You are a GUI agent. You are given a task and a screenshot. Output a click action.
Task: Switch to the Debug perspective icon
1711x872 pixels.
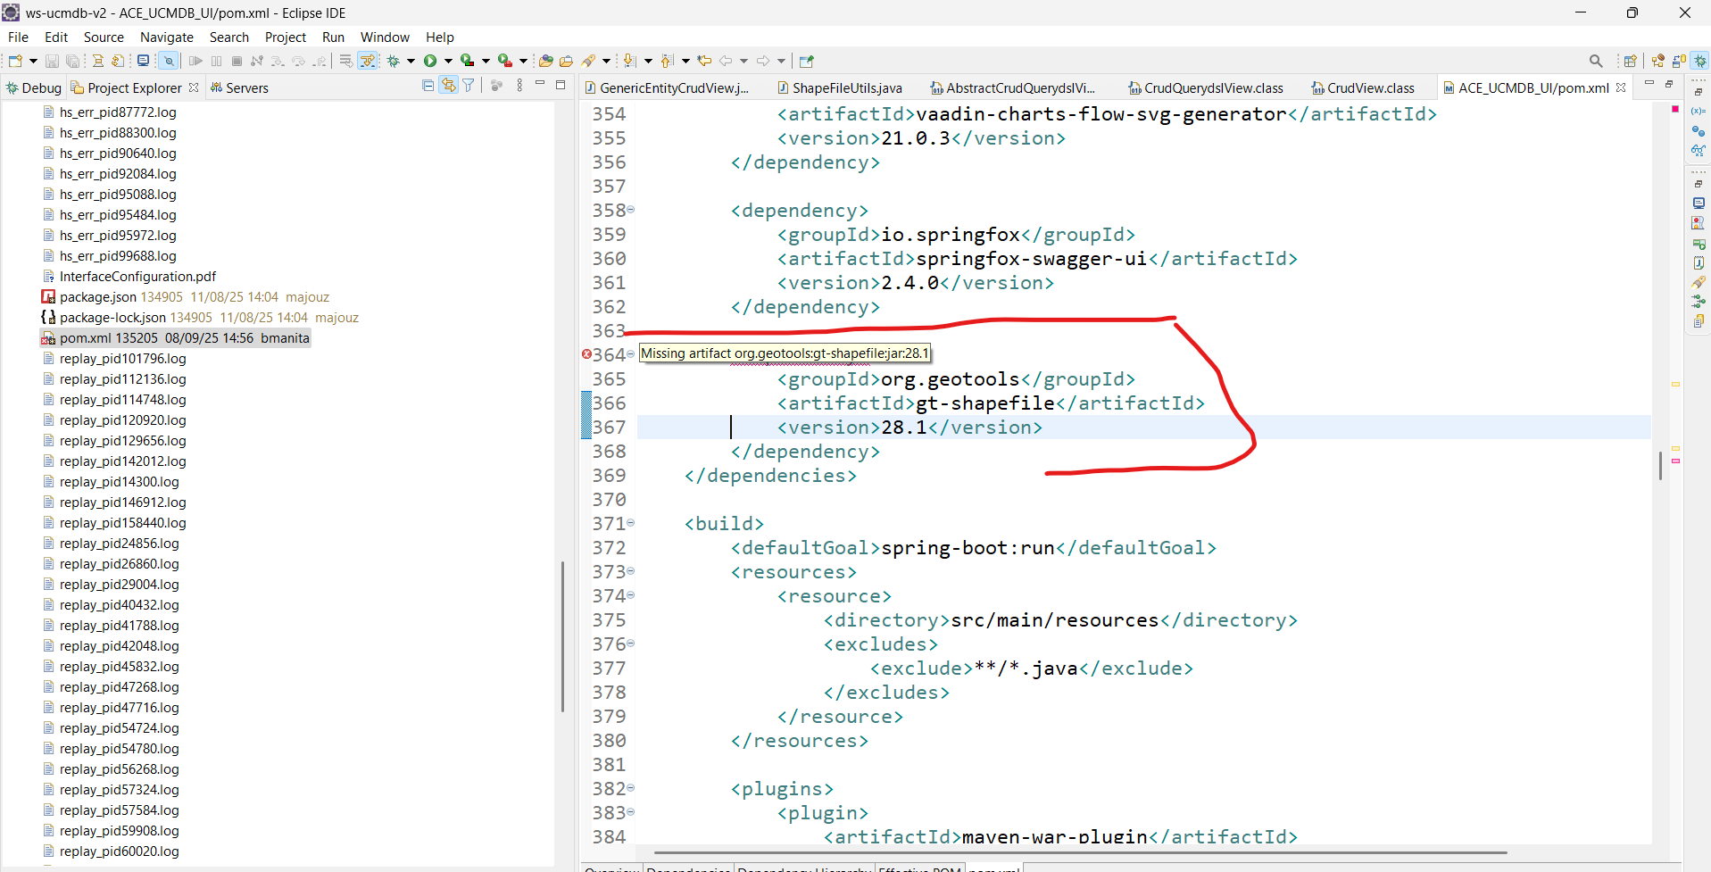pos(1700,61)
